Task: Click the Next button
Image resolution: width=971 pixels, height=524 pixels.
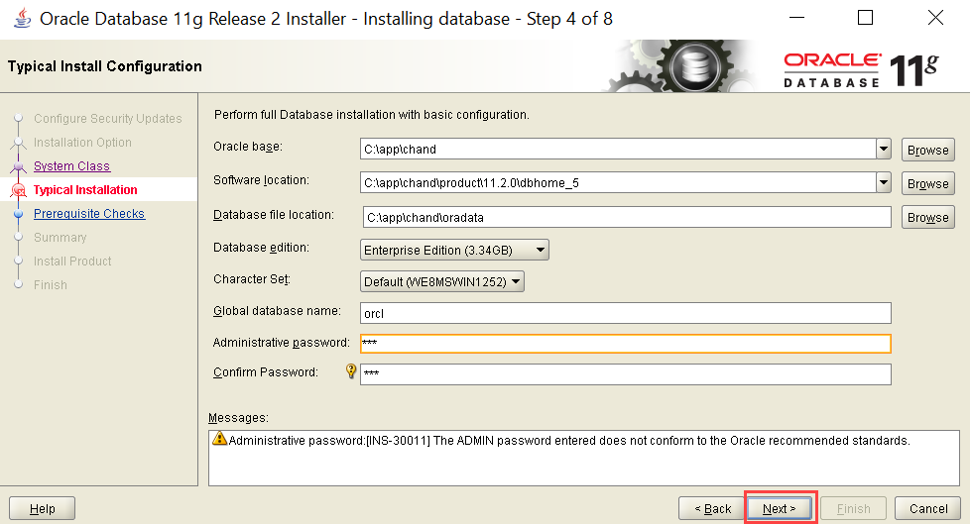Action: coord(779,508)
